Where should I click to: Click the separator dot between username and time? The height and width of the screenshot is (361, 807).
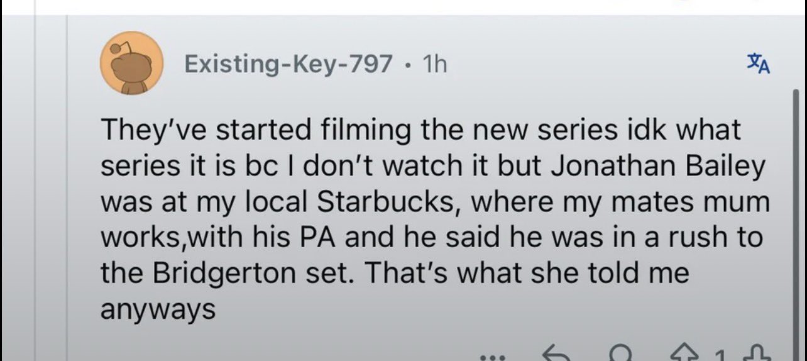coord(409,64)
